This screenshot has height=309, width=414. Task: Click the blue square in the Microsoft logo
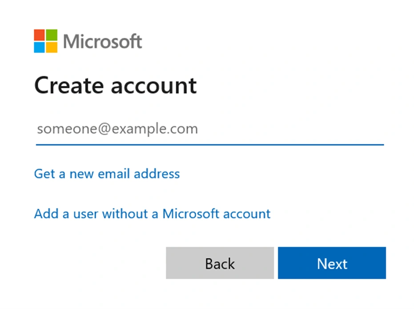coord(39,47)
